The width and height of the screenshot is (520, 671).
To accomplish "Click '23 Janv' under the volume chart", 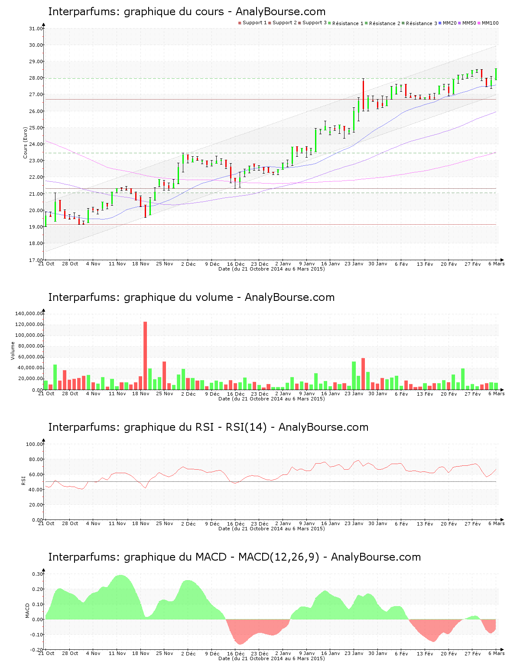I will click(x=354, y=394).
